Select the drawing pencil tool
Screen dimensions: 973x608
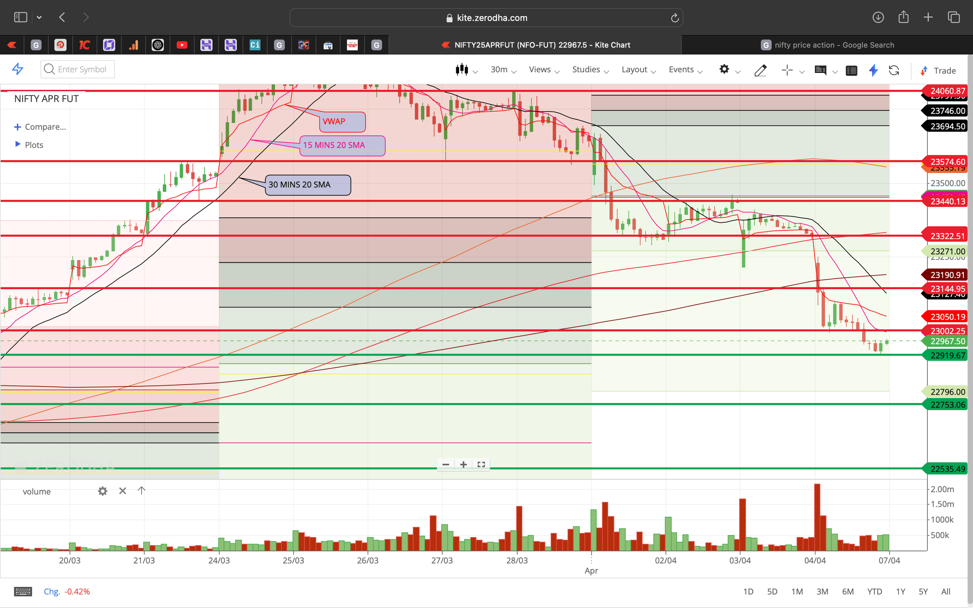point(760,71)
